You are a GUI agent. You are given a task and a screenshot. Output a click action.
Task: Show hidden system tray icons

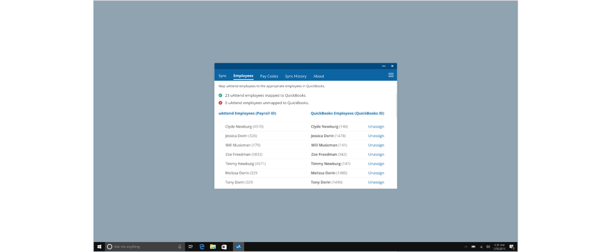pyautogui.click(x=466, y=247)
